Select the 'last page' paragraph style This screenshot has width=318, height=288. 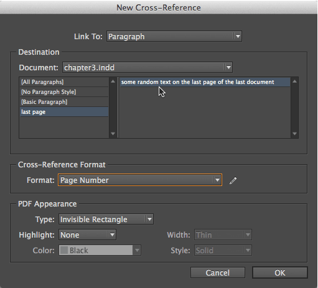click(x=64, y=112)
